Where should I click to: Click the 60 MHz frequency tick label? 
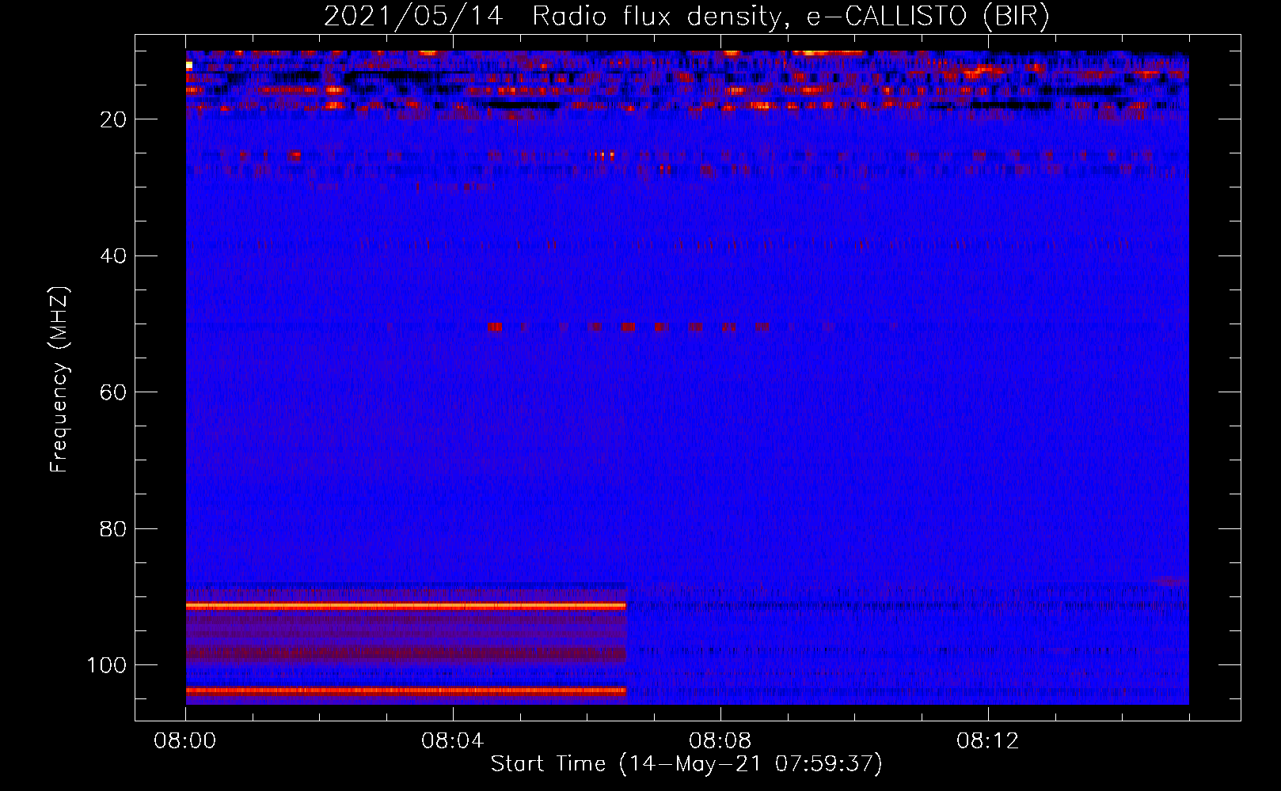(113, 392)
